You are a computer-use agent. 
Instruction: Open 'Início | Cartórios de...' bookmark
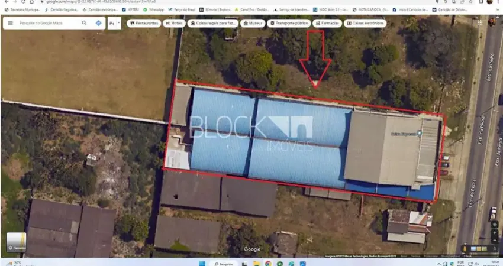coord(410,10)
